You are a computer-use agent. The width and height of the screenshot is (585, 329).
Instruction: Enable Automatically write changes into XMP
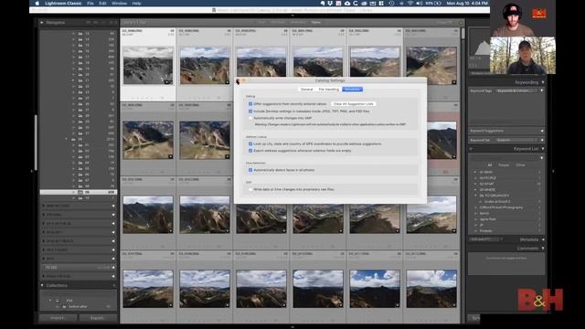(250, 118)
